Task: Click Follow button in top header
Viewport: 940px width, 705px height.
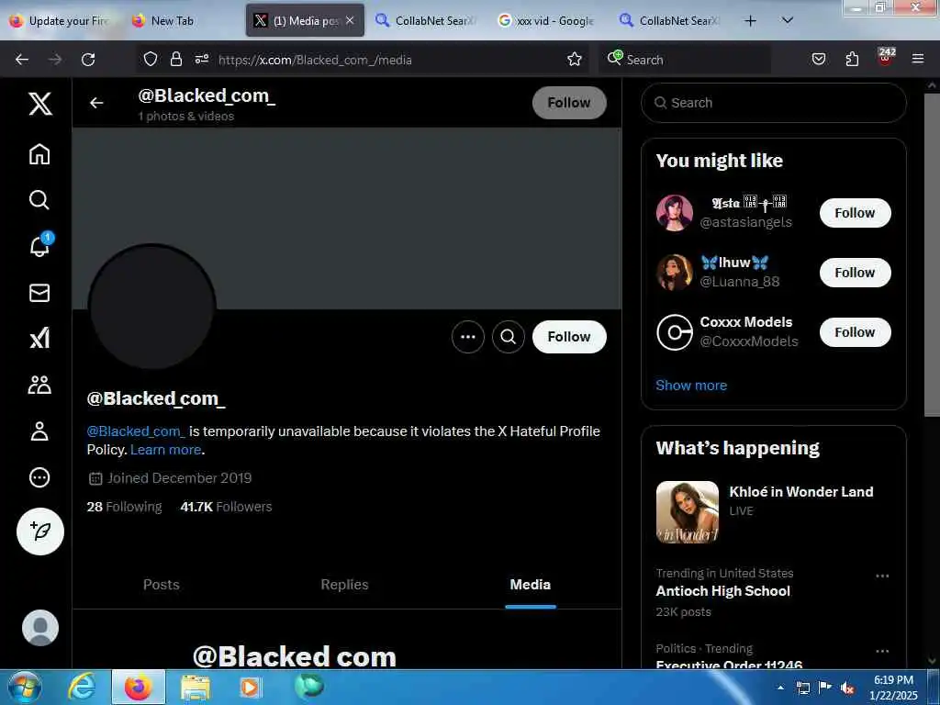Action: [x=569, y=103]
